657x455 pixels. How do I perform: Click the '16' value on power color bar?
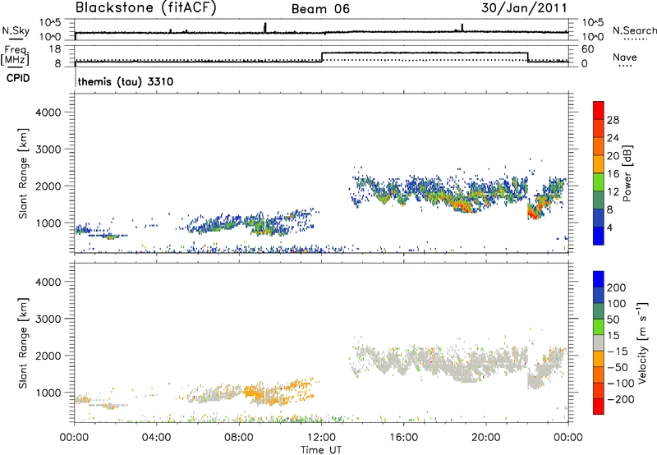coord(613,174)
